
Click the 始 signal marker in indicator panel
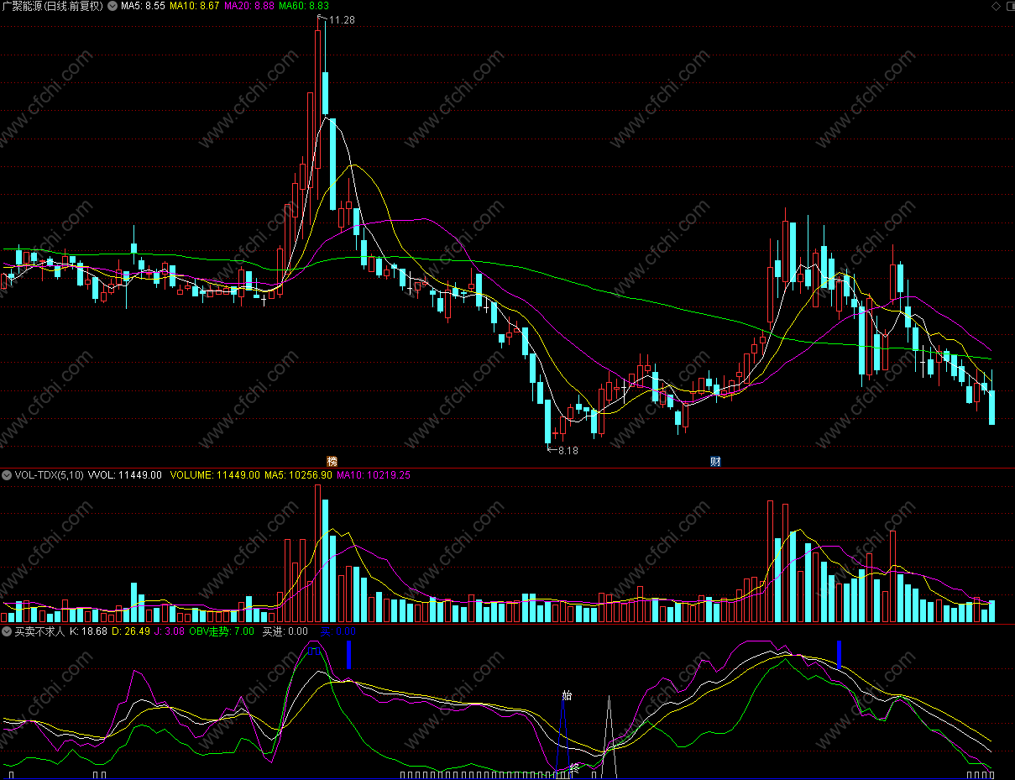(x=567, y=695)
